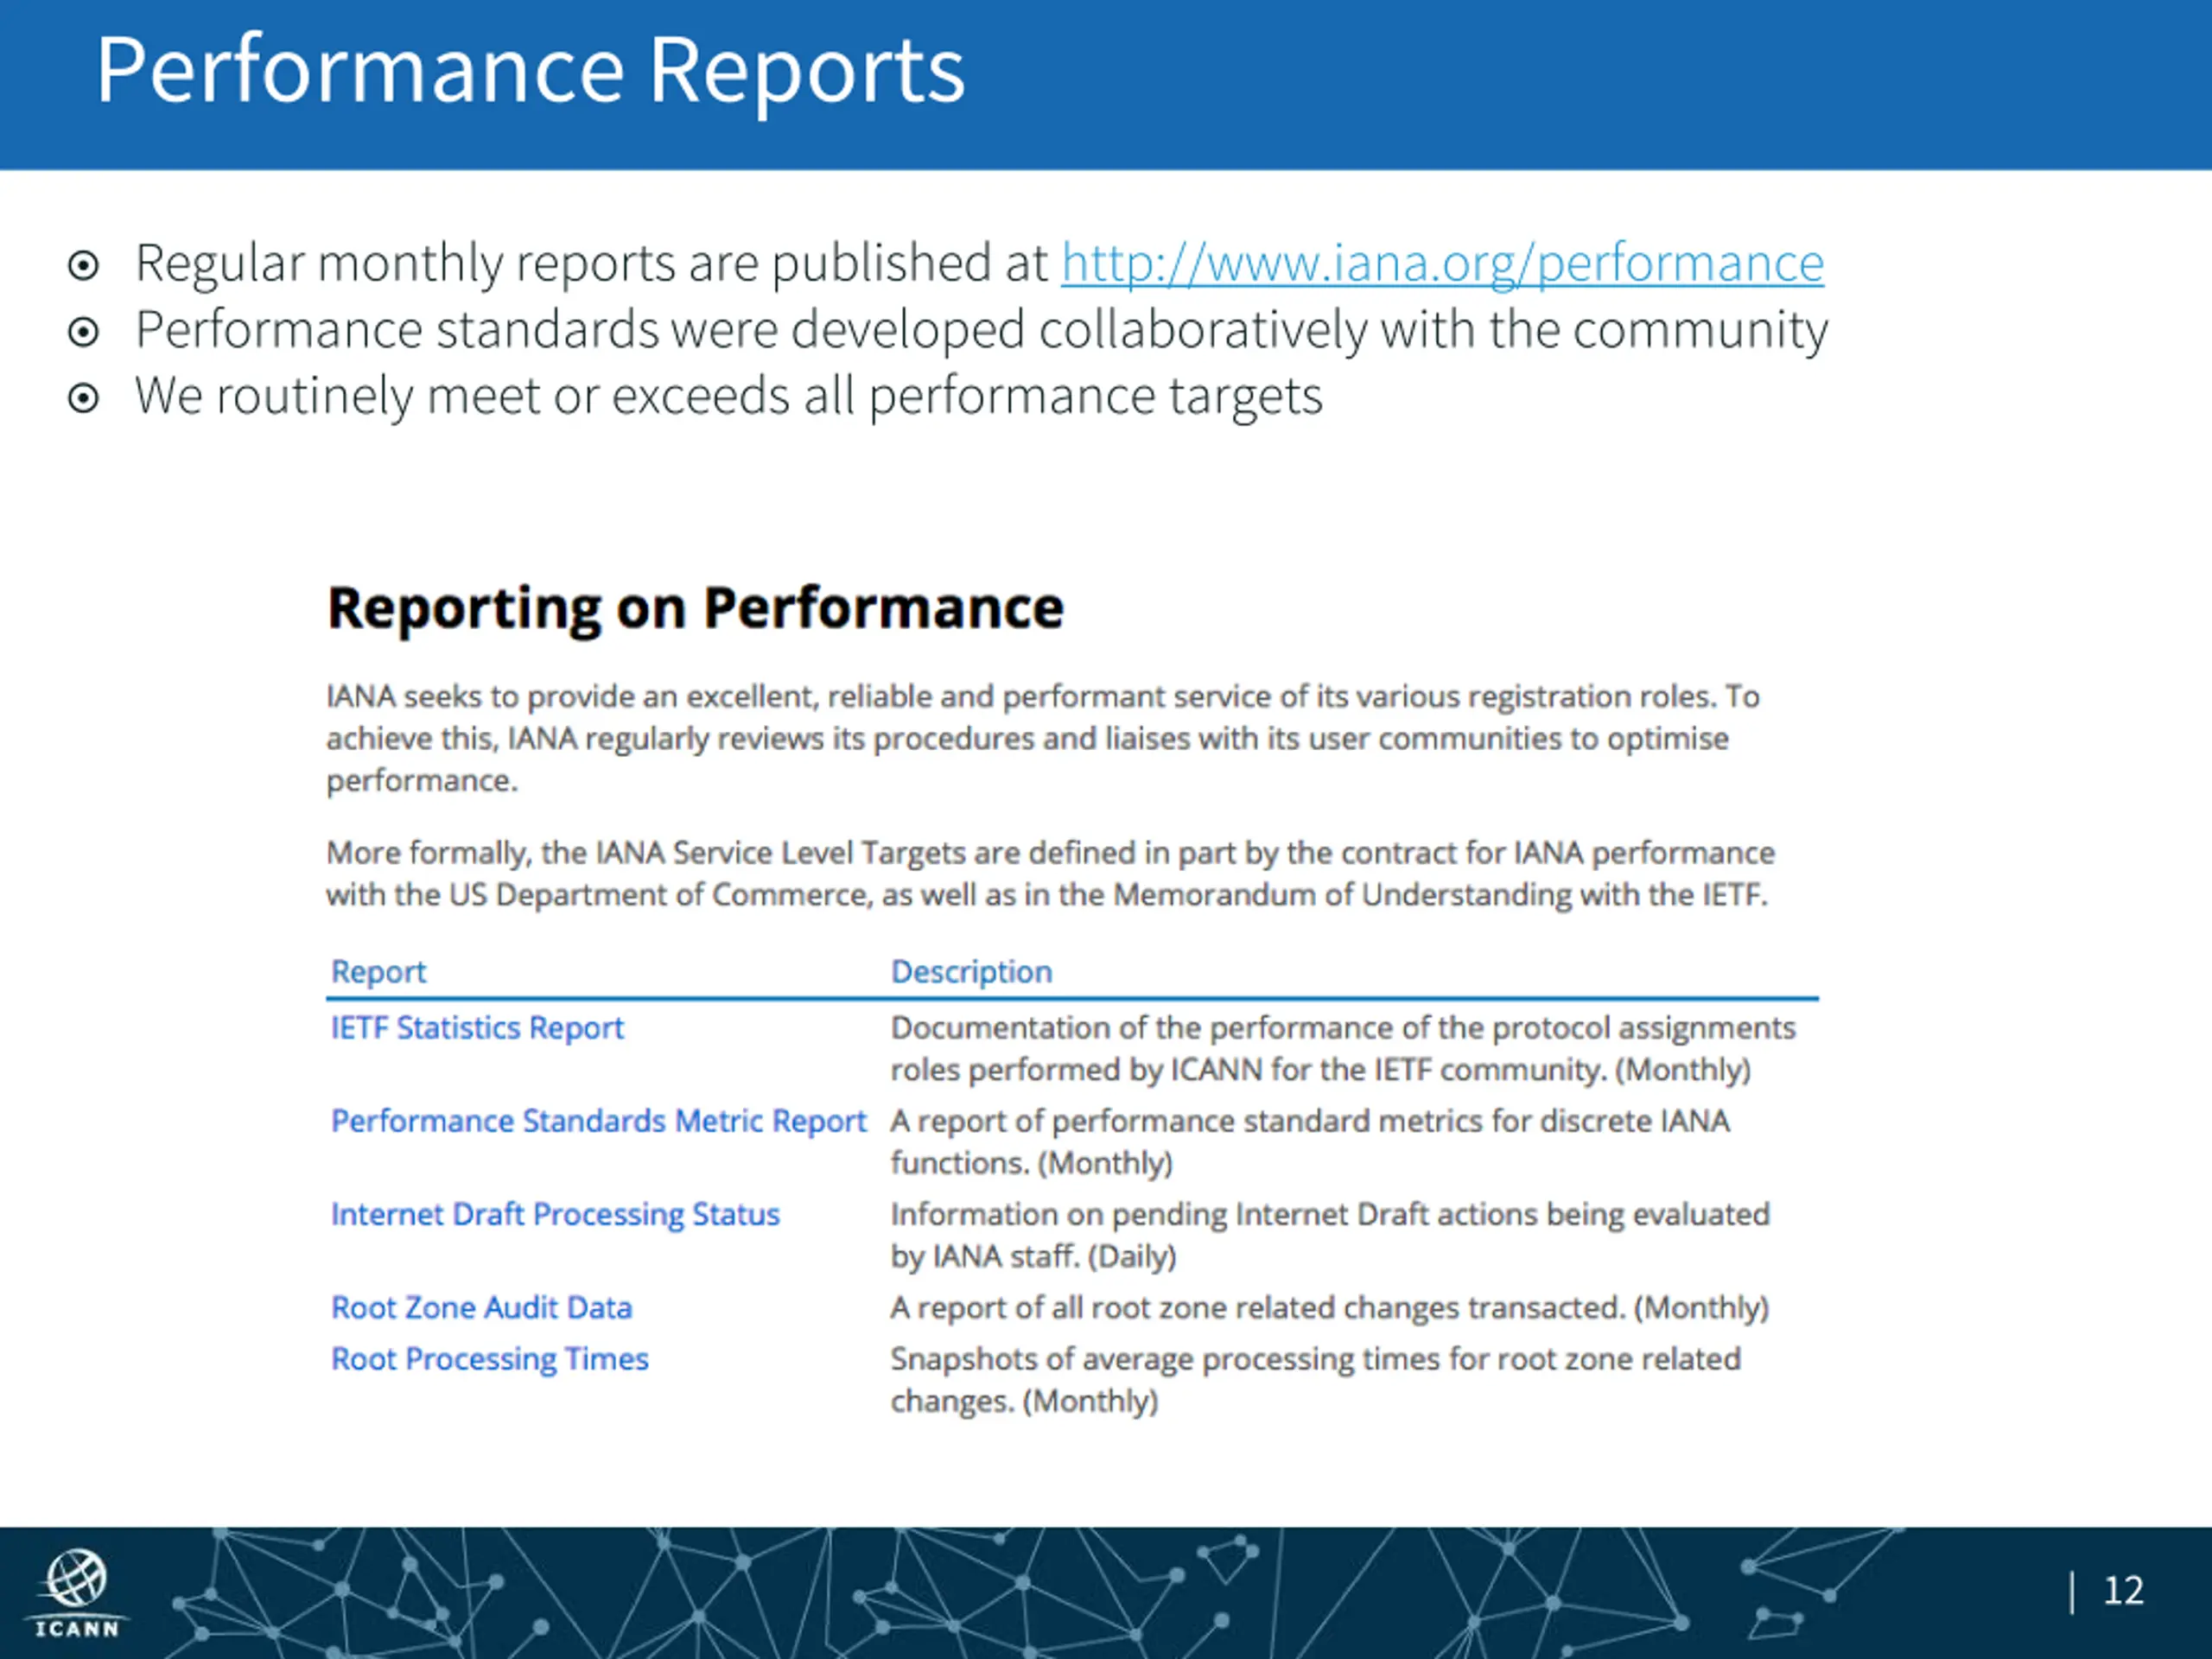
Task: Open the iana.org/performance hyperlink
Action: pyautogui.click(x=1442, y=264)
